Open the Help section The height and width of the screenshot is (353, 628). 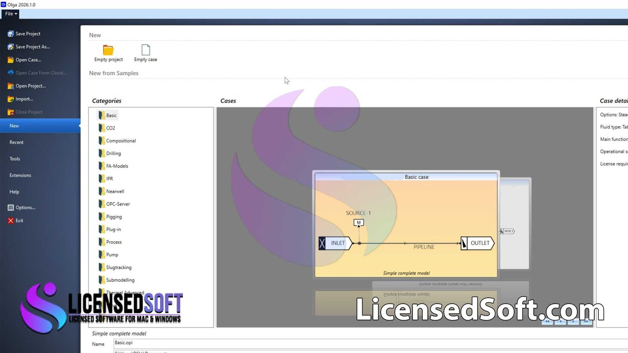[14, 191]
